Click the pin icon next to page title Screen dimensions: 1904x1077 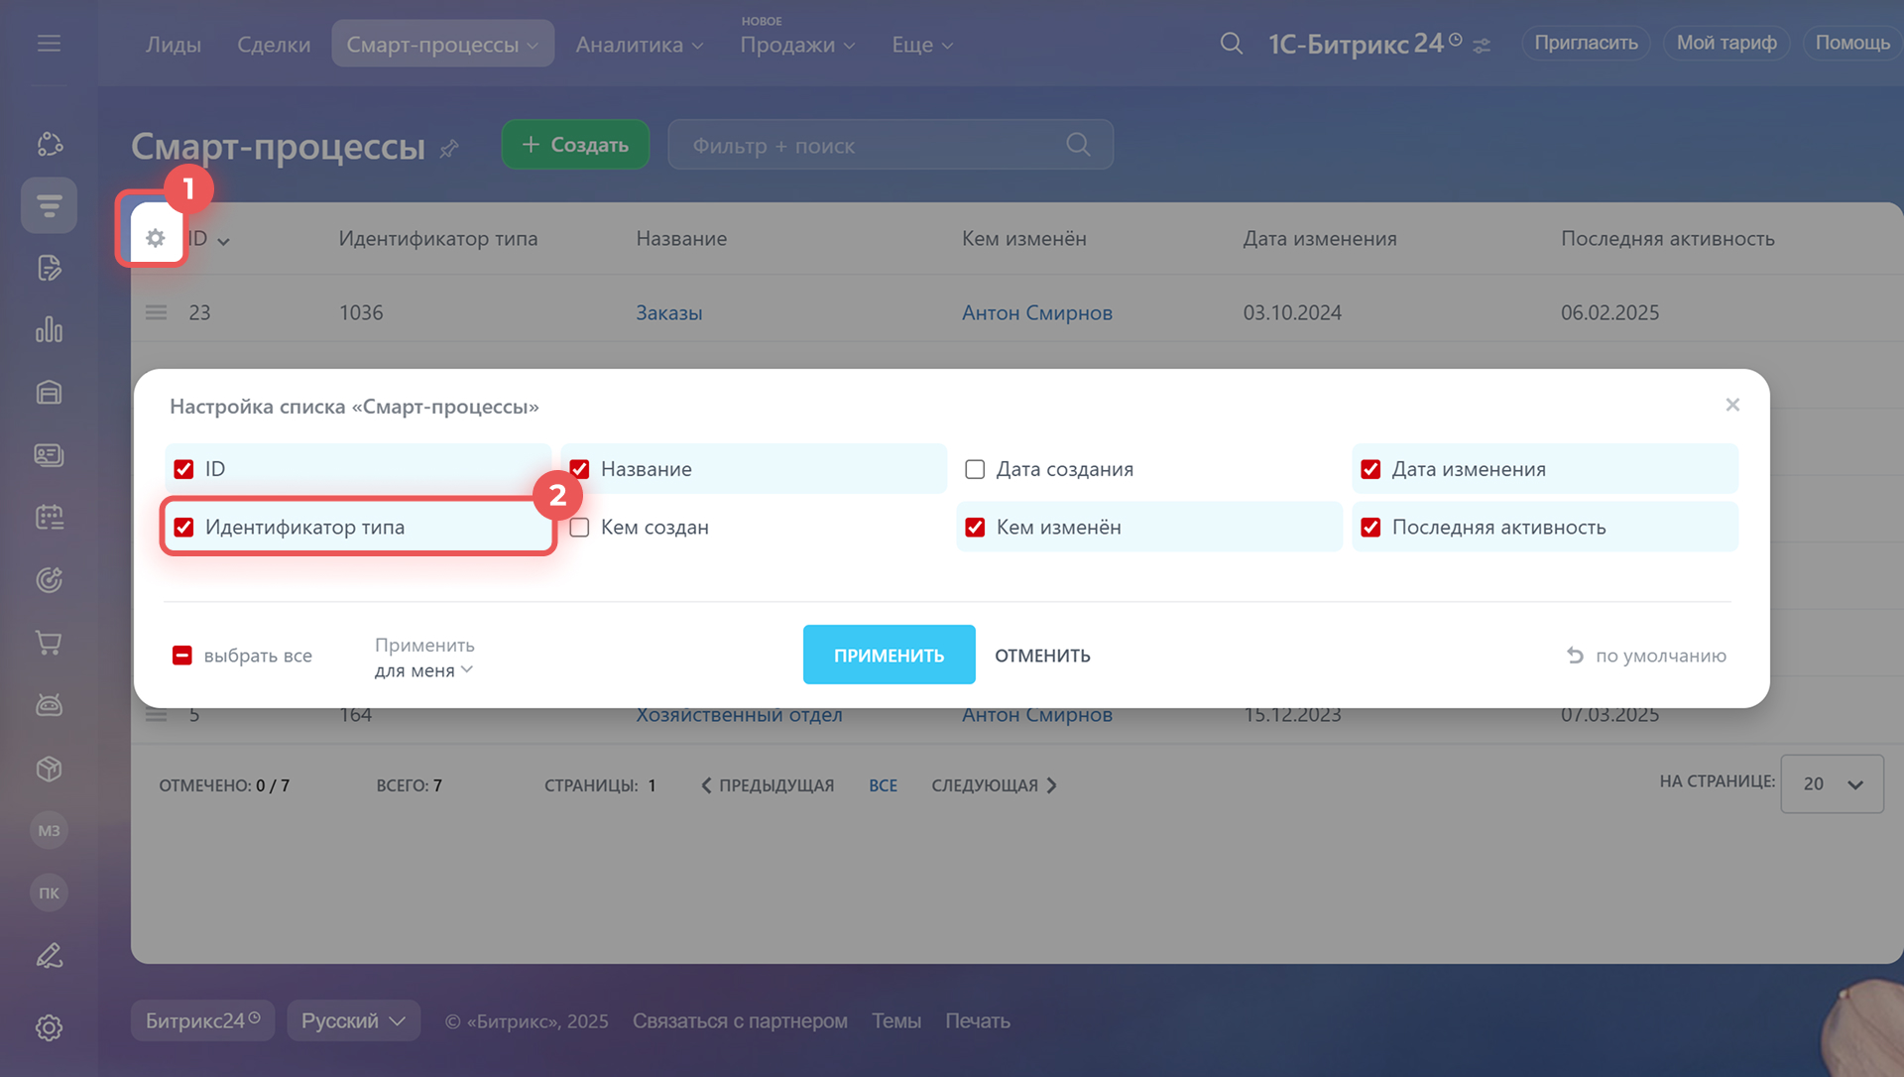click(x=449, y=149)
